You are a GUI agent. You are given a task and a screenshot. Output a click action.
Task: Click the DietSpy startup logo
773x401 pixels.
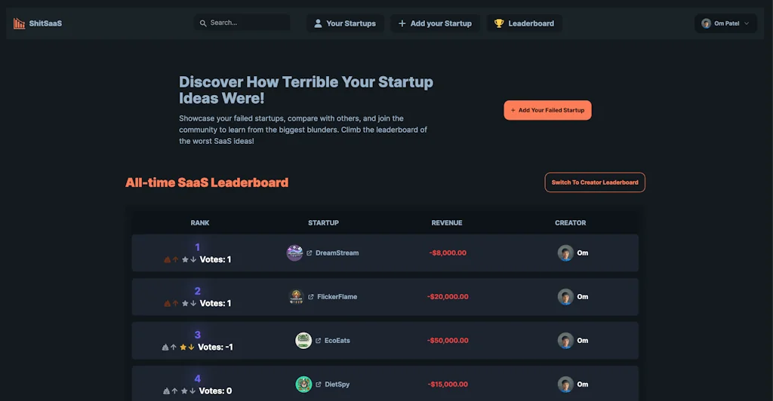303,384
